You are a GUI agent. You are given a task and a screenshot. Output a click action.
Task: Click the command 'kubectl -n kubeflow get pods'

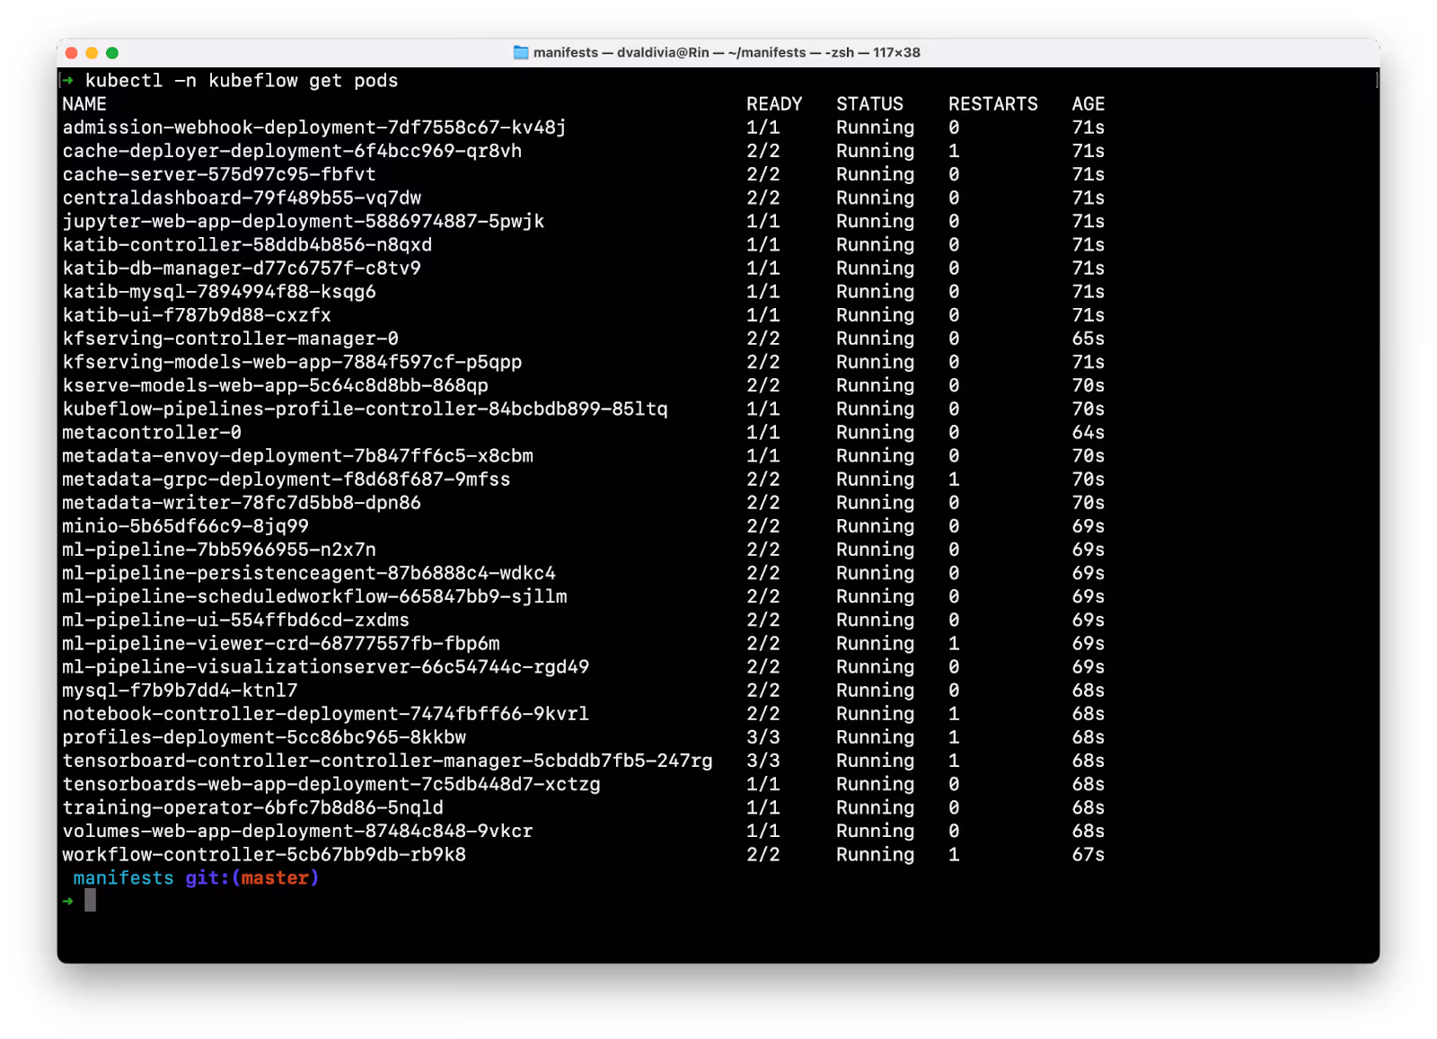click(x=242, y=81)
